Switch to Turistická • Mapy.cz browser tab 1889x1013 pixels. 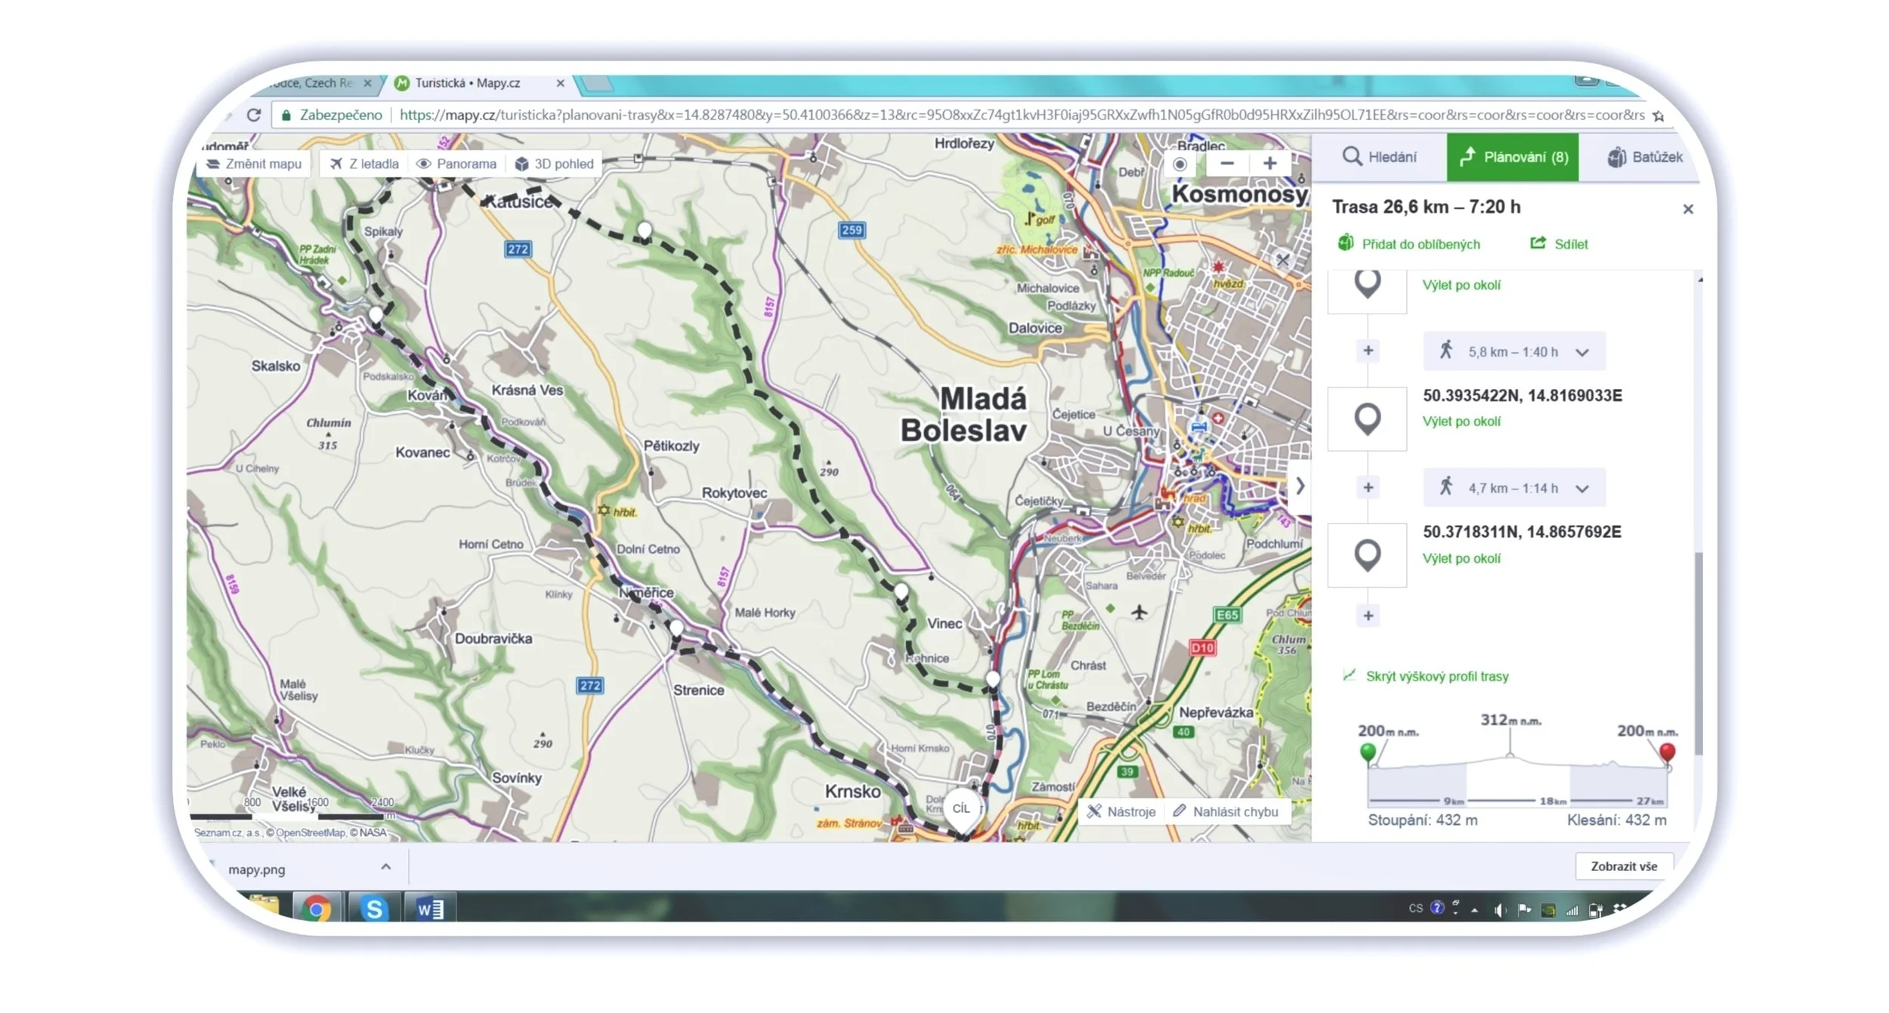pos(468,83)
